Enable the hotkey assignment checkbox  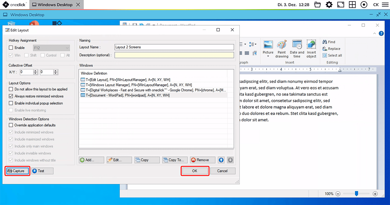[x=11, y=48]
